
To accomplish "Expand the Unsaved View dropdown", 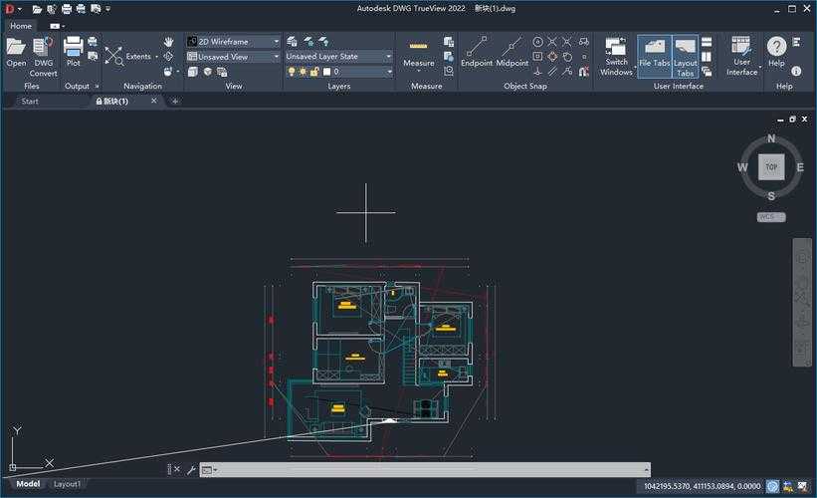I will (x=276, y=57).
